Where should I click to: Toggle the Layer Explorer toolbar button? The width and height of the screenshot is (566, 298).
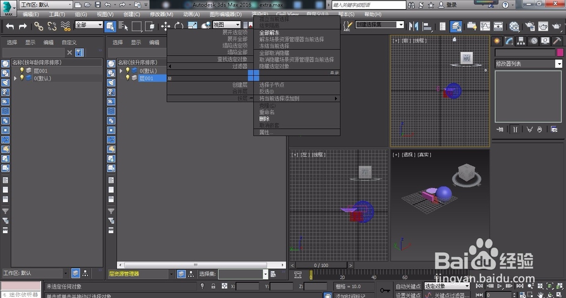click(456, 27)
